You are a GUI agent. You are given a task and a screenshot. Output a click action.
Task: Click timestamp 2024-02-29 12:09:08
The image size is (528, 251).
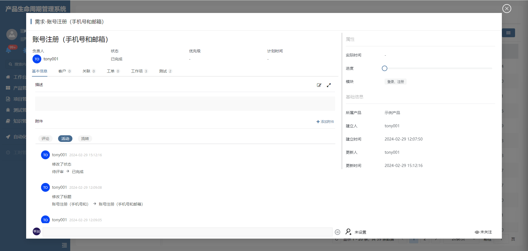coord(86,188)
